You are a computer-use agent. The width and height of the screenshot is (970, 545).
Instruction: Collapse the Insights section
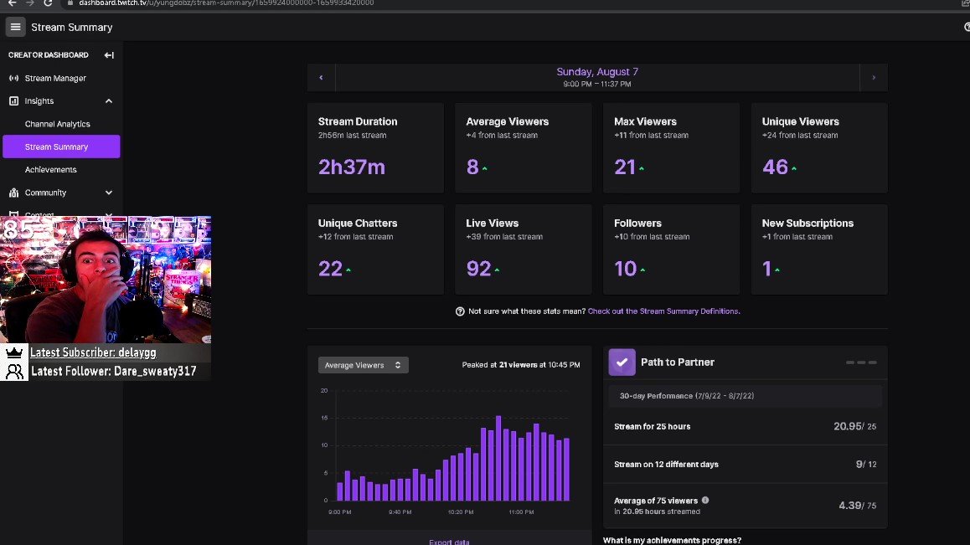pyautogui.click(x=108, y=100)
